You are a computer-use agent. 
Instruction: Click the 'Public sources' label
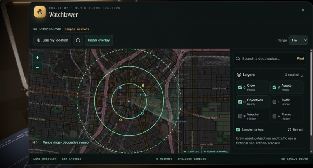[x=50, y=29]
